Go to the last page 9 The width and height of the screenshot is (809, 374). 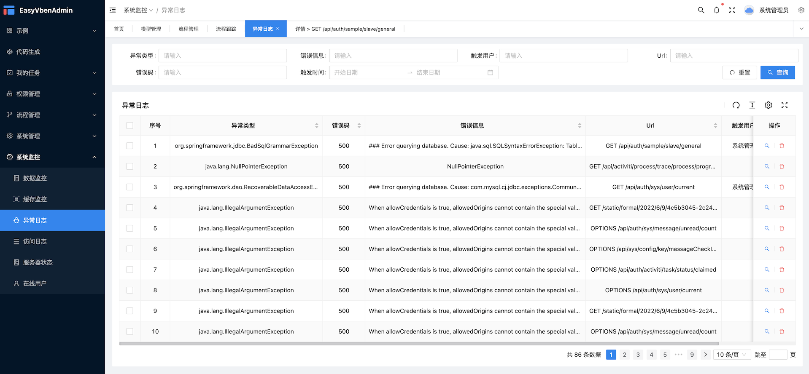(x=692, y=355)
